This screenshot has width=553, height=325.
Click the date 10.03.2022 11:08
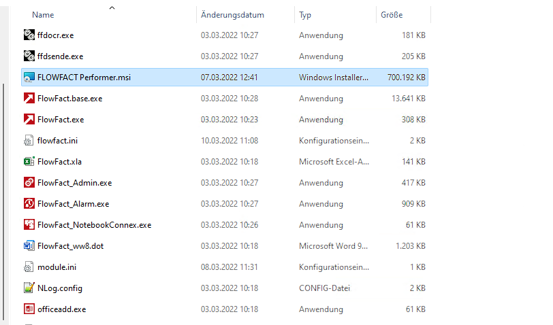pos(230,141)
